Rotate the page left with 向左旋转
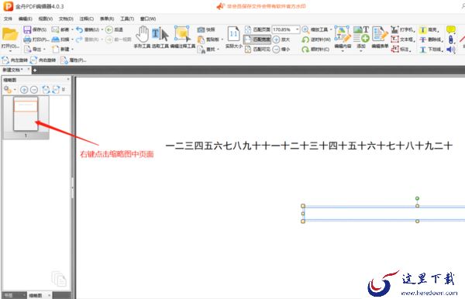465x299 pixels. (x=15, y=60)
